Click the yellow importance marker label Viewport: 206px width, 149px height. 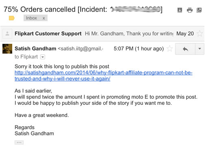coord(12,18)
